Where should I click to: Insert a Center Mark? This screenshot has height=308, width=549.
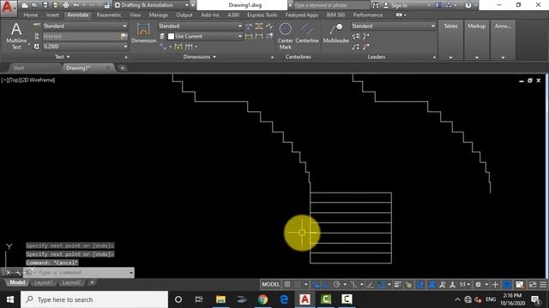285,36
